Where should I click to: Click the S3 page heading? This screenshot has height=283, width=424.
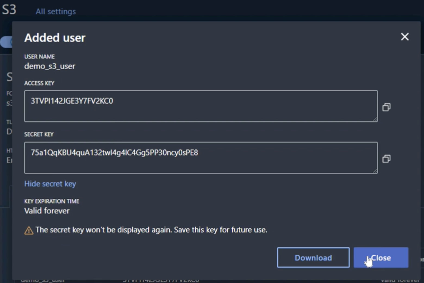(x=9, y=10)
